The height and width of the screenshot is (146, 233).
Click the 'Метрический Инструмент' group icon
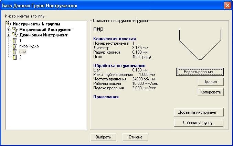pos(15,30)
